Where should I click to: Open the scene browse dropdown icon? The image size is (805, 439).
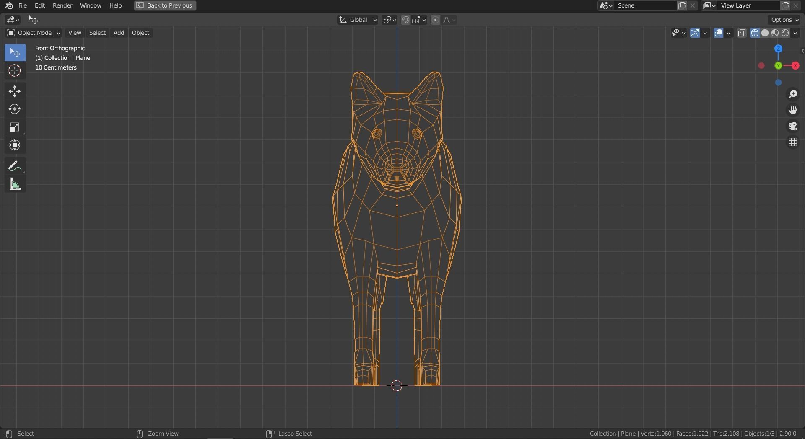[x=606, y=5]
